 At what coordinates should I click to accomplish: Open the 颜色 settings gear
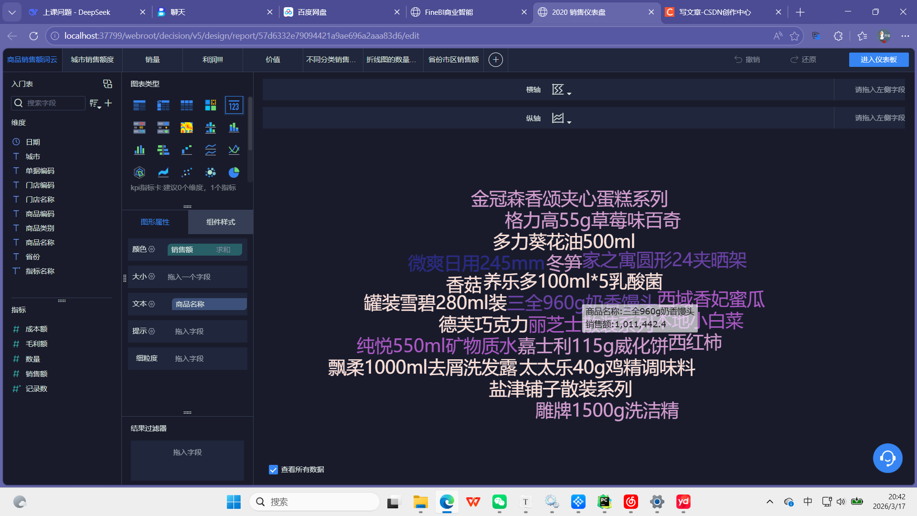[x=152, y=249]
